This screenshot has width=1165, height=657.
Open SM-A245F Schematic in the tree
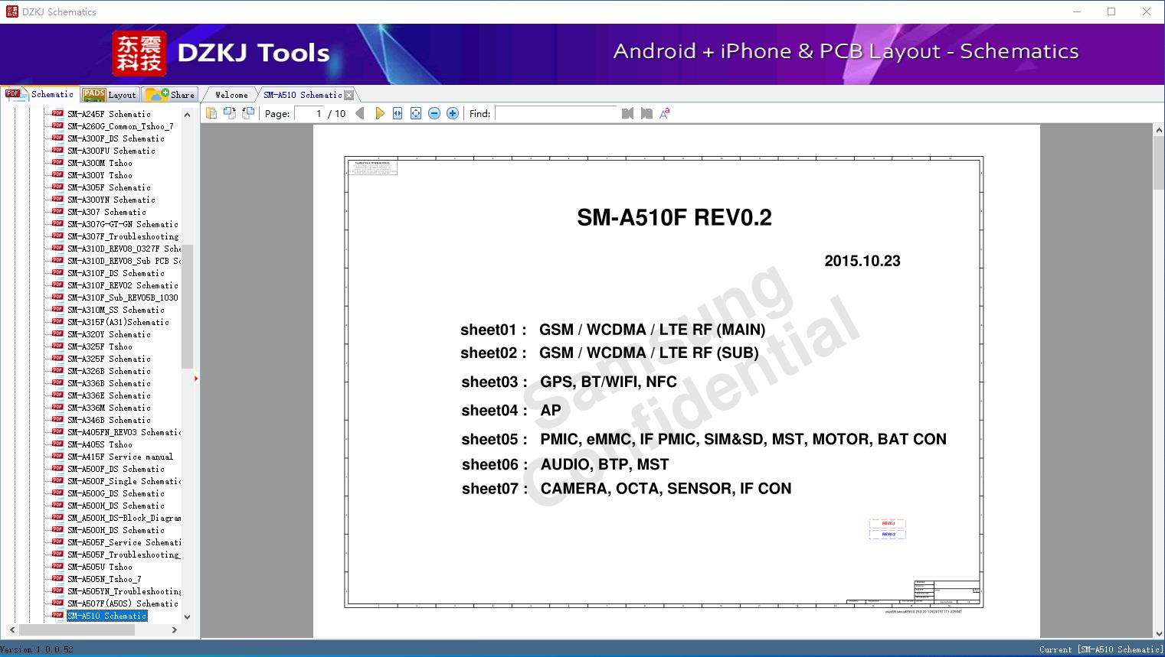pos(109,114)
